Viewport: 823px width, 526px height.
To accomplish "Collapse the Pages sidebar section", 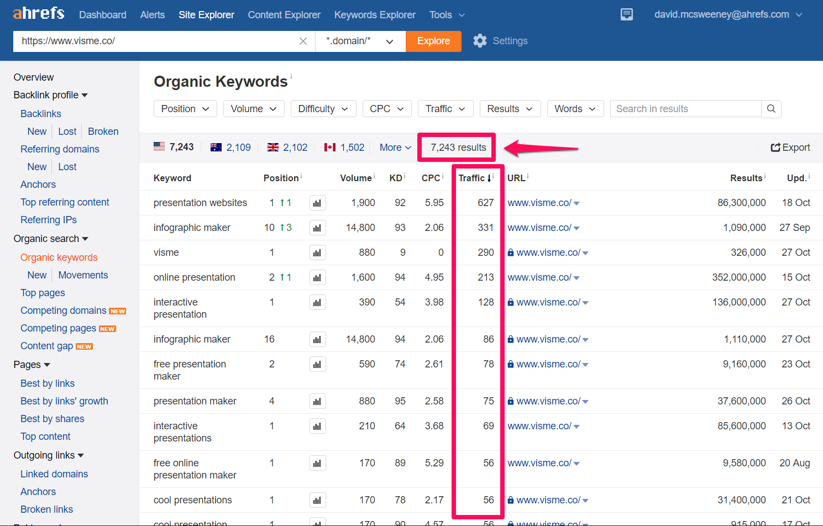I will [32, 365].
